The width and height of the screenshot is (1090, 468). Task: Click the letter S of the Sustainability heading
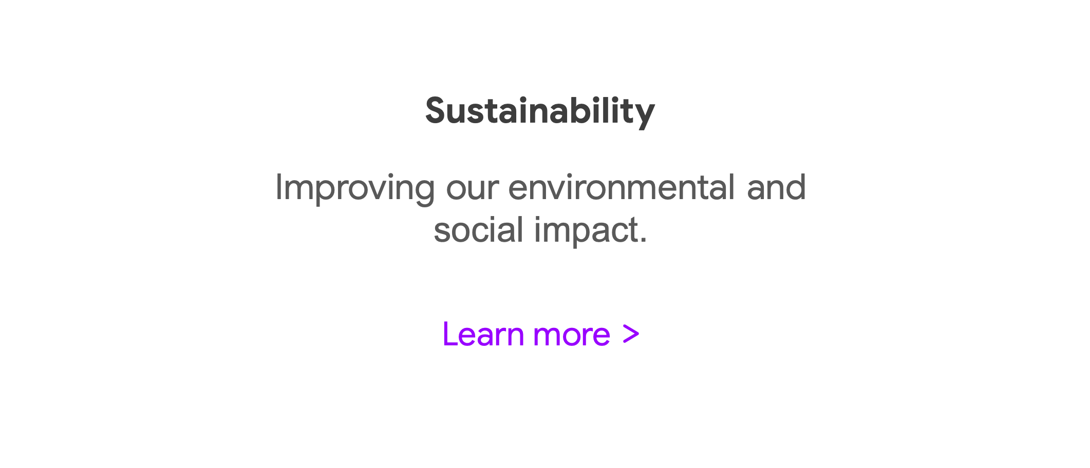[x=435, y=111]
